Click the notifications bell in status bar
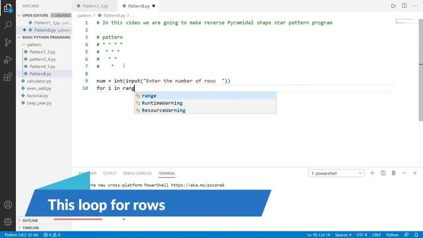This screenshot has height=238, width=423. [416, 235]
